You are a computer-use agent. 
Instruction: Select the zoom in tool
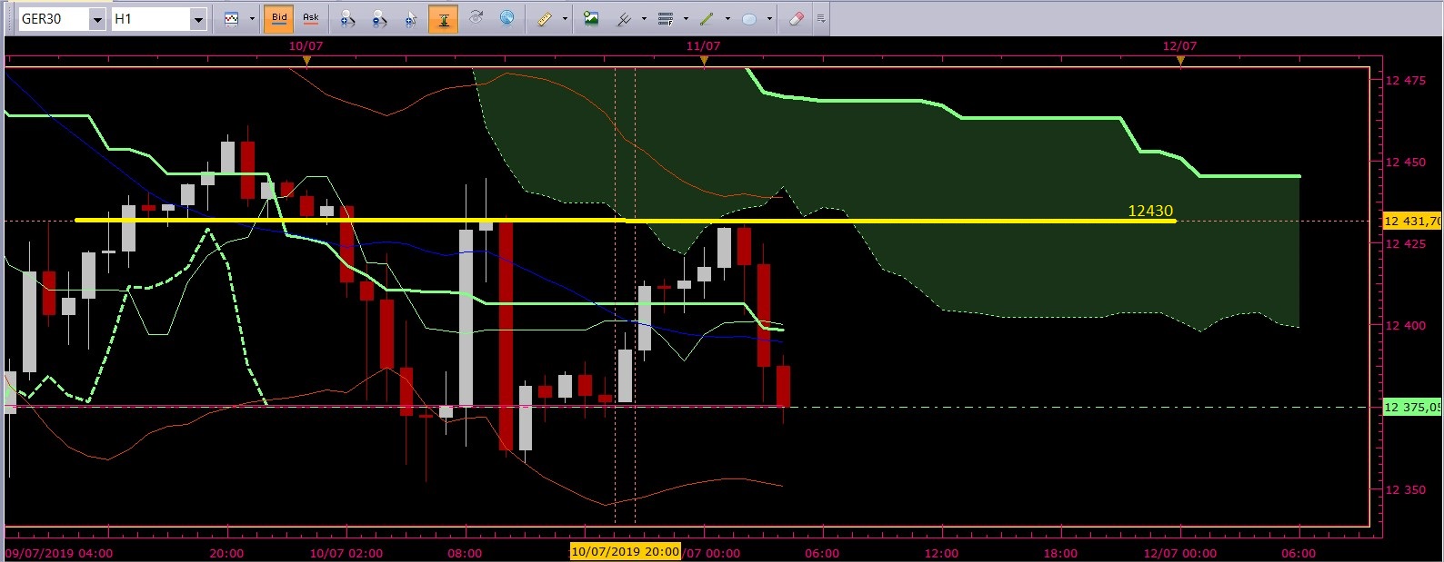coord(347,18)
